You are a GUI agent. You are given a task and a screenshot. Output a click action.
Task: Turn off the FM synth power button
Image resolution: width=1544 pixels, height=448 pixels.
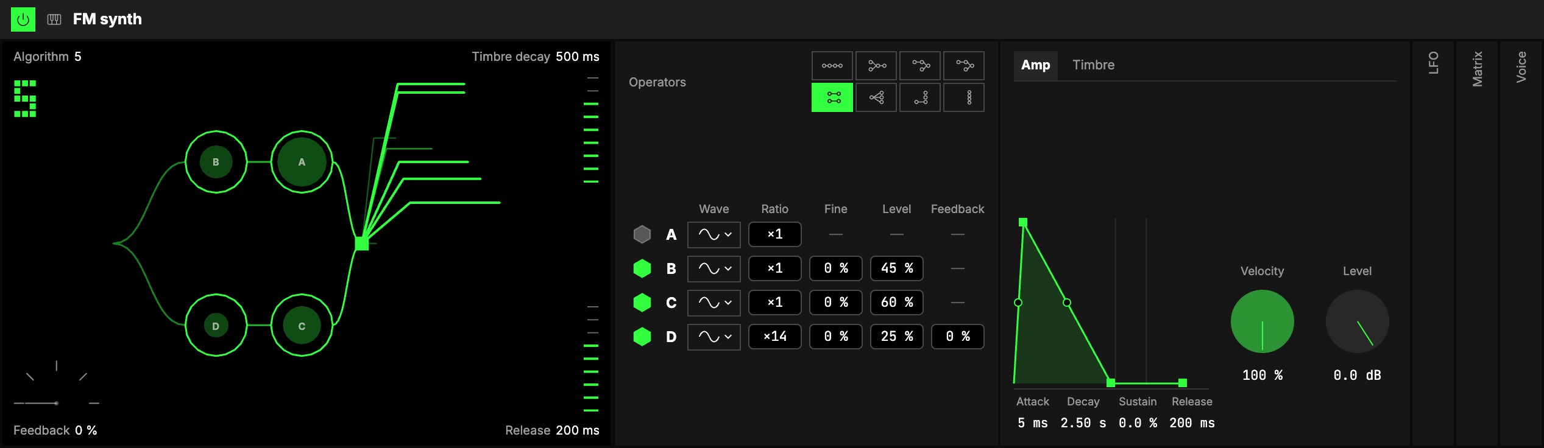click(23, 19)
